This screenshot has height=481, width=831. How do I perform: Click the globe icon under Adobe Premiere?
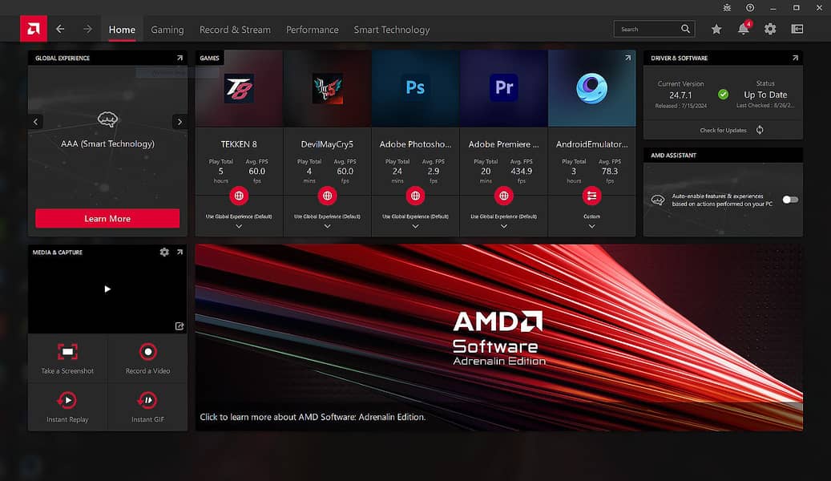click(504, 196)
